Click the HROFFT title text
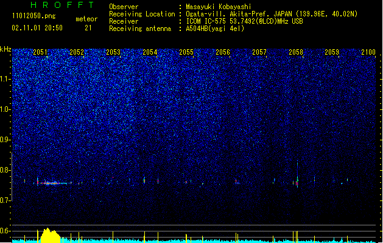Image resolution: width=383 pixels, height=243 pixels. point(62,5)
